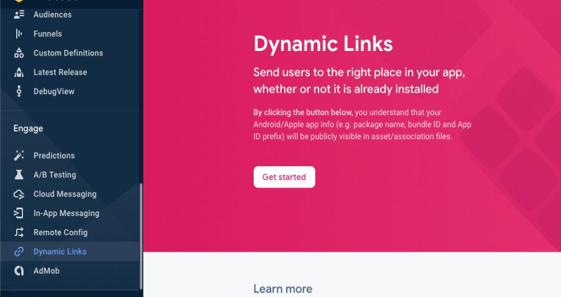This screenshot has height=297, width=561.
Task: Click the Dynamic Links page title
Action: 323,44
